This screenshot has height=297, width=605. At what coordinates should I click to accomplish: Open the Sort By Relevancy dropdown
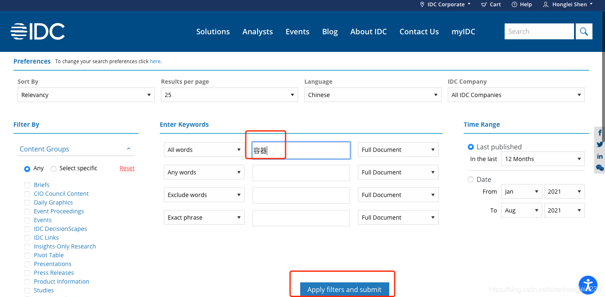pos(86,95)
